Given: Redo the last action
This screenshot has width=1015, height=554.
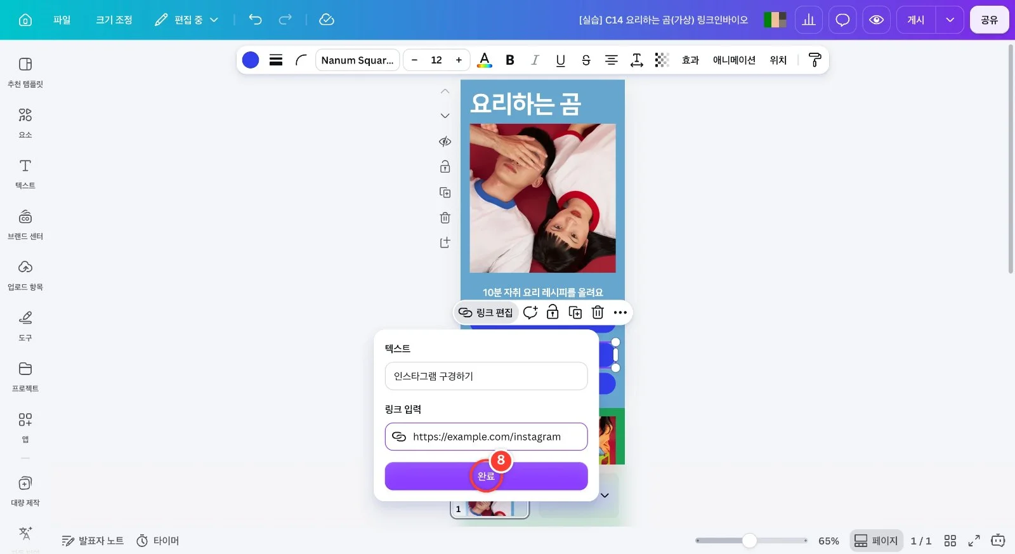Looking at the screenshot, I should (x=285, y=20).
